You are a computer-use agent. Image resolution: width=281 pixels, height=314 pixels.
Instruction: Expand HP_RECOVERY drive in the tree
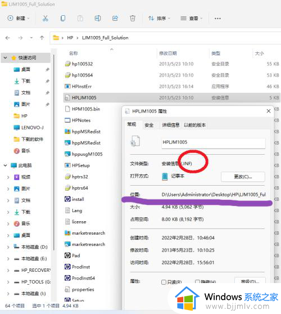(8, 270)
